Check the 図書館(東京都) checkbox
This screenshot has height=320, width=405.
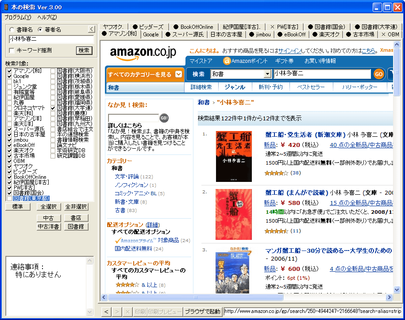click(10, 198)
